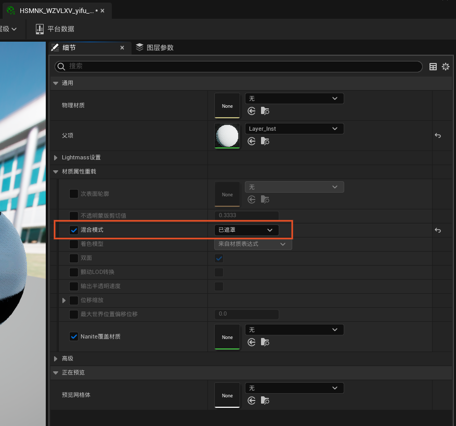The image size is (456, 426).
Task: Expand the Lightmass设置 section
Action: (x=56, y=157)
